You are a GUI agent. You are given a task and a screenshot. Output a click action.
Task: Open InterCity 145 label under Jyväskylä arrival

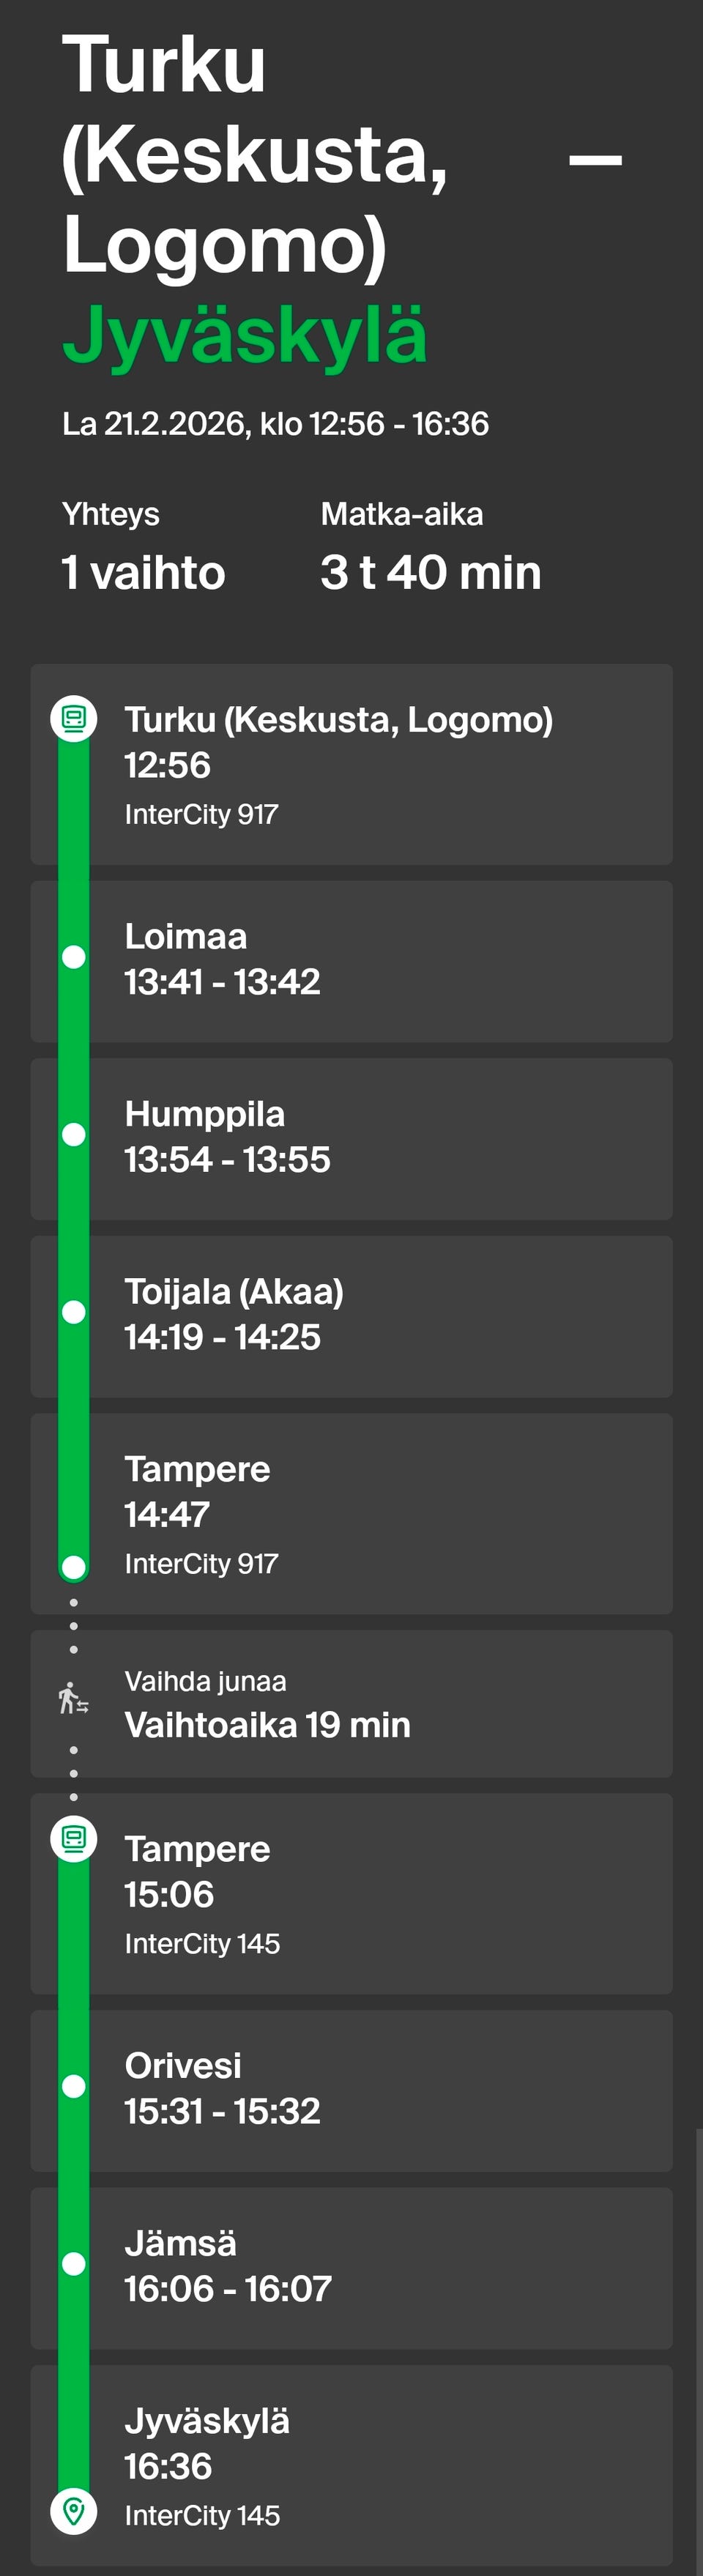click(x=202, y=2516)
